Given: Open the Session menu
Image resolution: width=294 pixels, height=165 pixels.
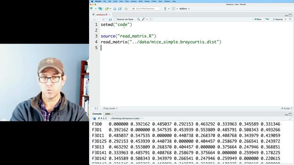Looking at the screenshot, I should pos(134,1).
